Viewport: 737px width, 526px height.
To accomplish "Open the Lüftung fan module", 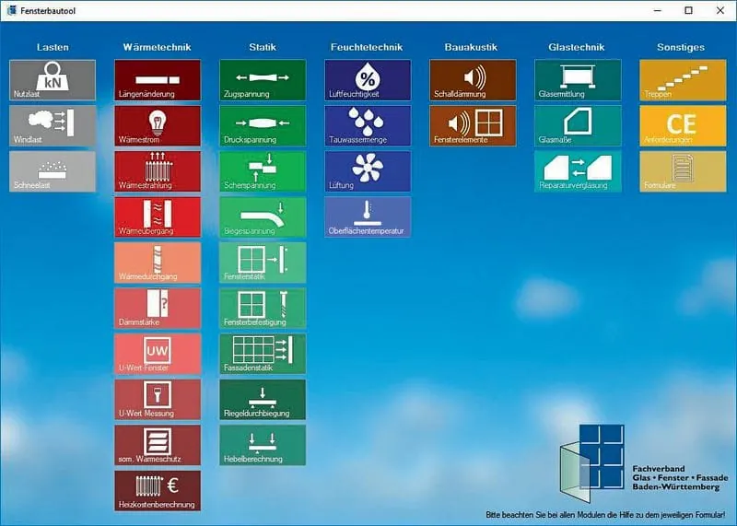I will tap(368, 170).
